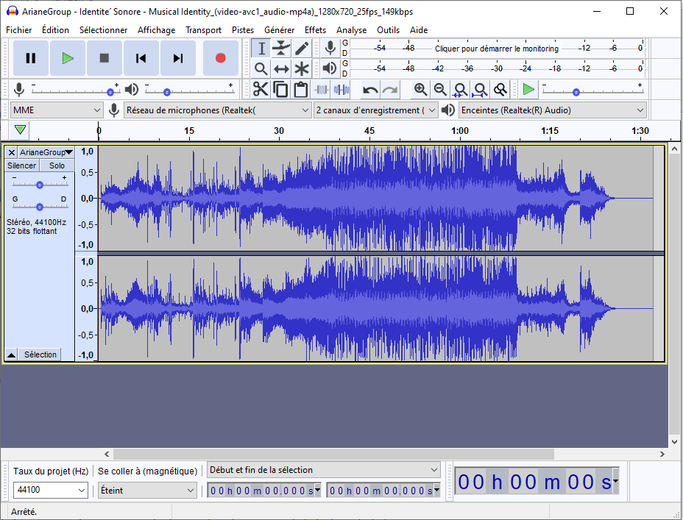Click the Undo arrow

(x=370, y=90)
